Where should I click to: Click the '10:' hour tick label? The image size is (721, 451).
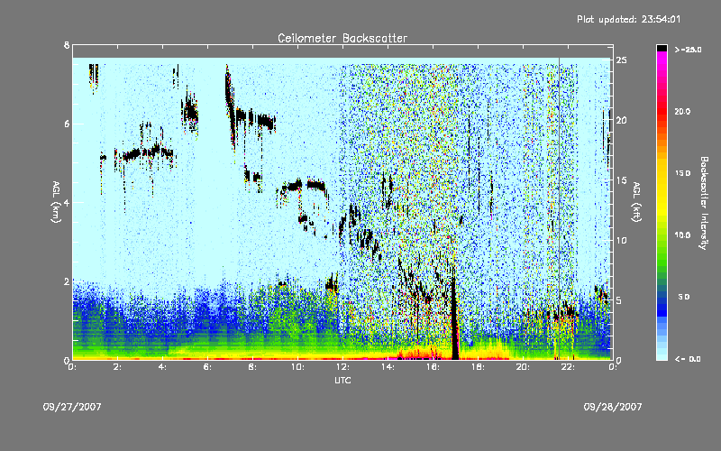(x=297, y=367)
